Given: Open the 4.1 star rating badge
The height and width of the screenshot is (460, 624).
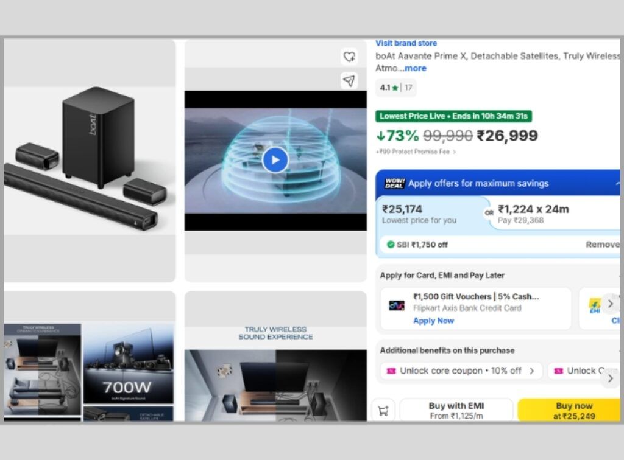Looking at the screenshot, I should 395,88.
